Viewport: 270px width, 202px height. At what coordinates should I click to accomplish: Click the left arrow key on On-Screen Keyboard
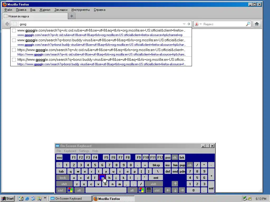tap(168, 190)
